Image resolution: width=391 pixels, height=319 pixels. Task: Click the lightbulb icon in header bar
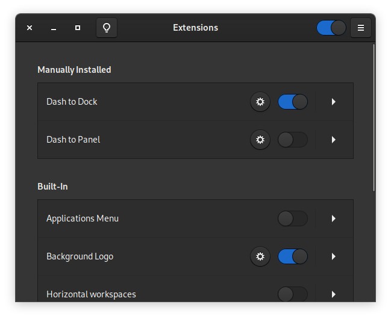coord(107,28)
